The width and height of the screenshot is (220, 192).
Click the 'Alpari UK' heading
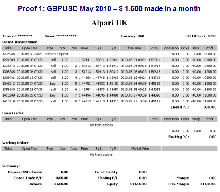(x=110, y=23)
